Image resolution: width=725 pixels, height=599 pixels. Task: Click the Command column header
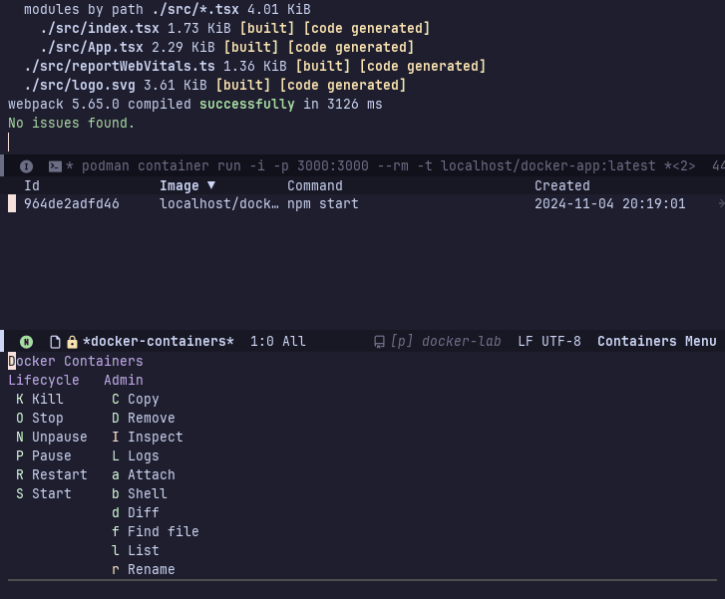coord(314,185)
